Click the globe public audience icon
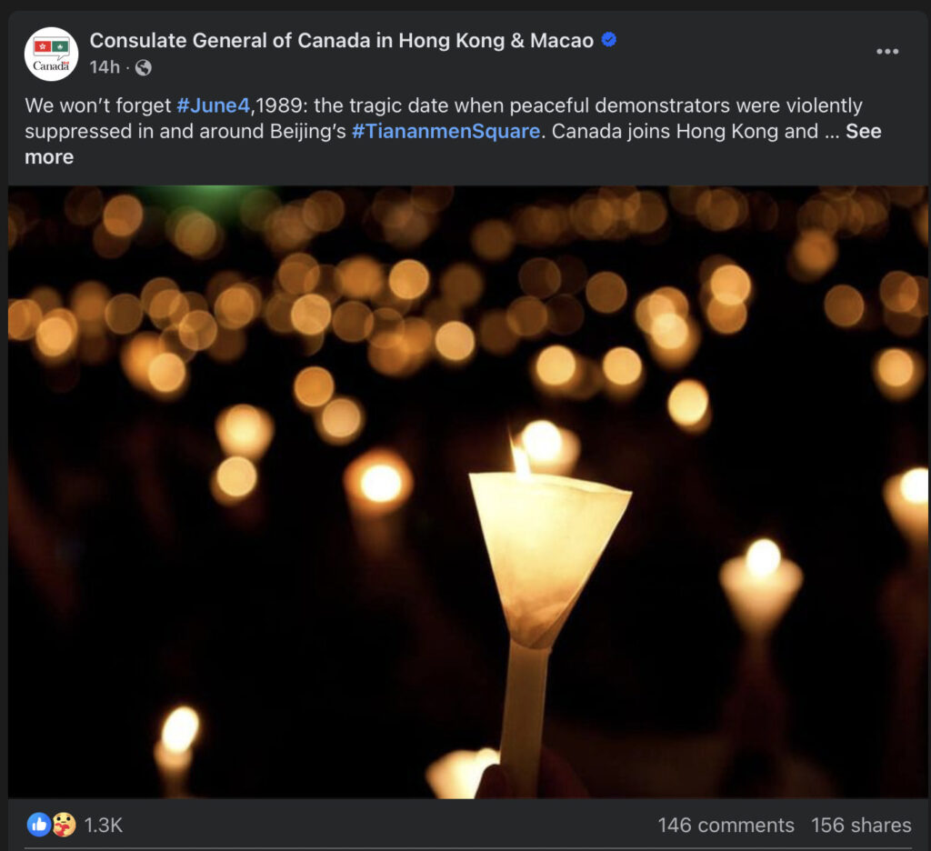The height and width of the screenshot is (851, 931). click(143, 67)
